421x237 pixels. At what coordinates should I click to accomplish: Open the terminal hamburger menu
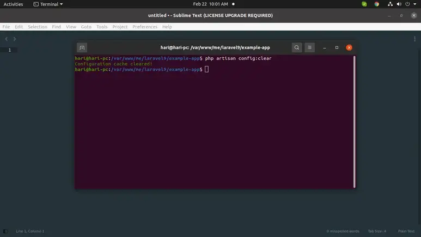309,47
